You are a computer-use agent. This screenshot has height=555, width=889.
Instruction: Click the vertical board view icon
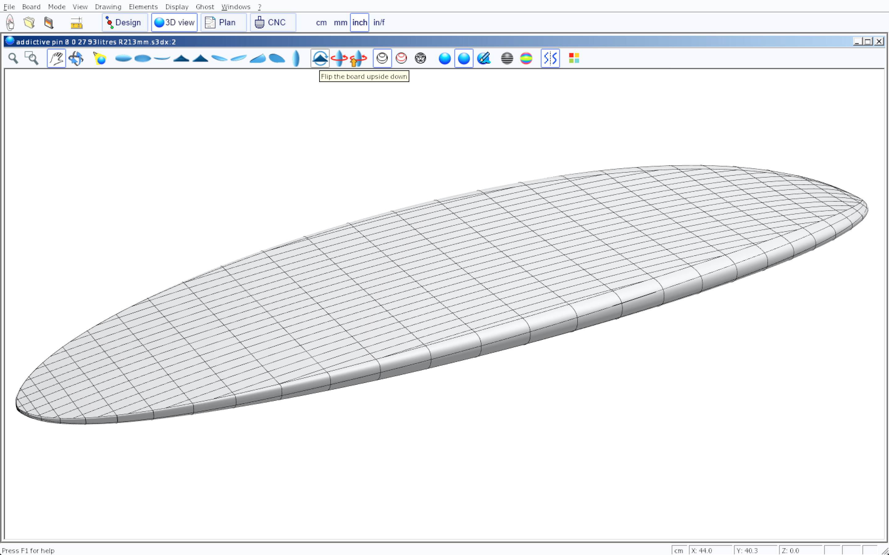pyautogui.click(x=296, y=58)
